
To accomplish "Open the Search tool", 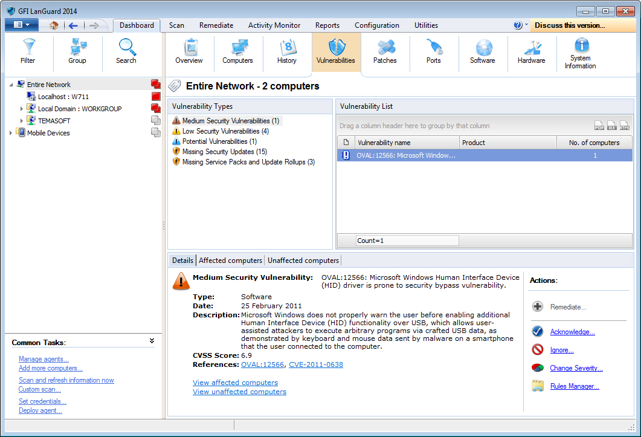I will pos(126,51).
